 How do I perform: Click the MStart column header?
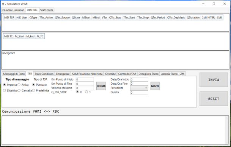click(x=86, y=17)
